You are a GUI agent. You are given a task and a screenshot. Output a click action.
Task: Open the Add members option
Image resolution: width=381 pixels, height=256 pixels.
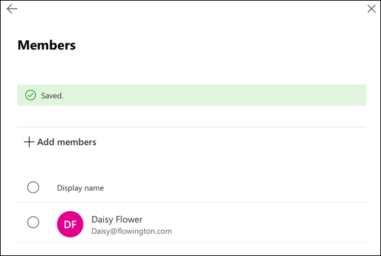click(60, 142)
